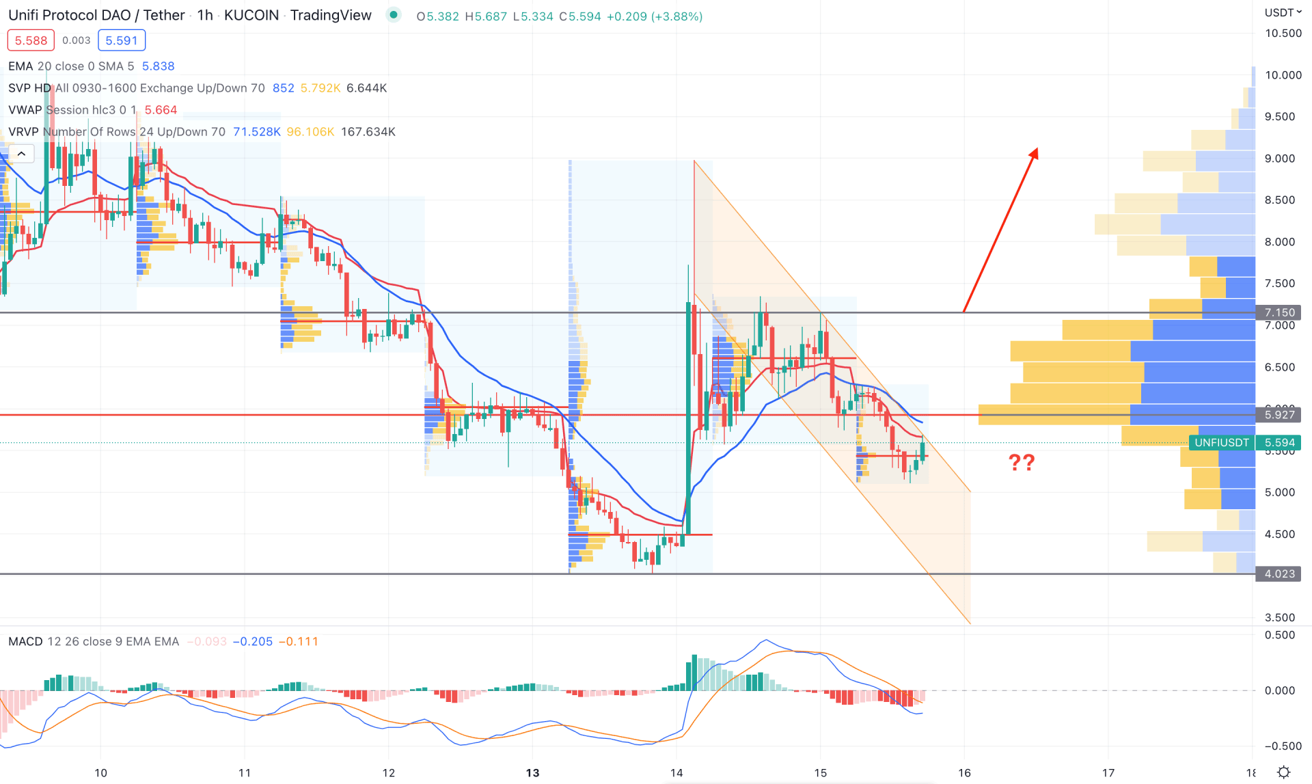Click date label 10 on time axis
Screen dimensions: 1312x784
click(100, 773)
